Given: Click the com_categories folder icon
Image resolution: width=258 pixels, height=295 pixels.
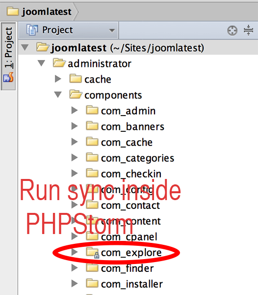Looking at the screenshot, I should (92, 157).
